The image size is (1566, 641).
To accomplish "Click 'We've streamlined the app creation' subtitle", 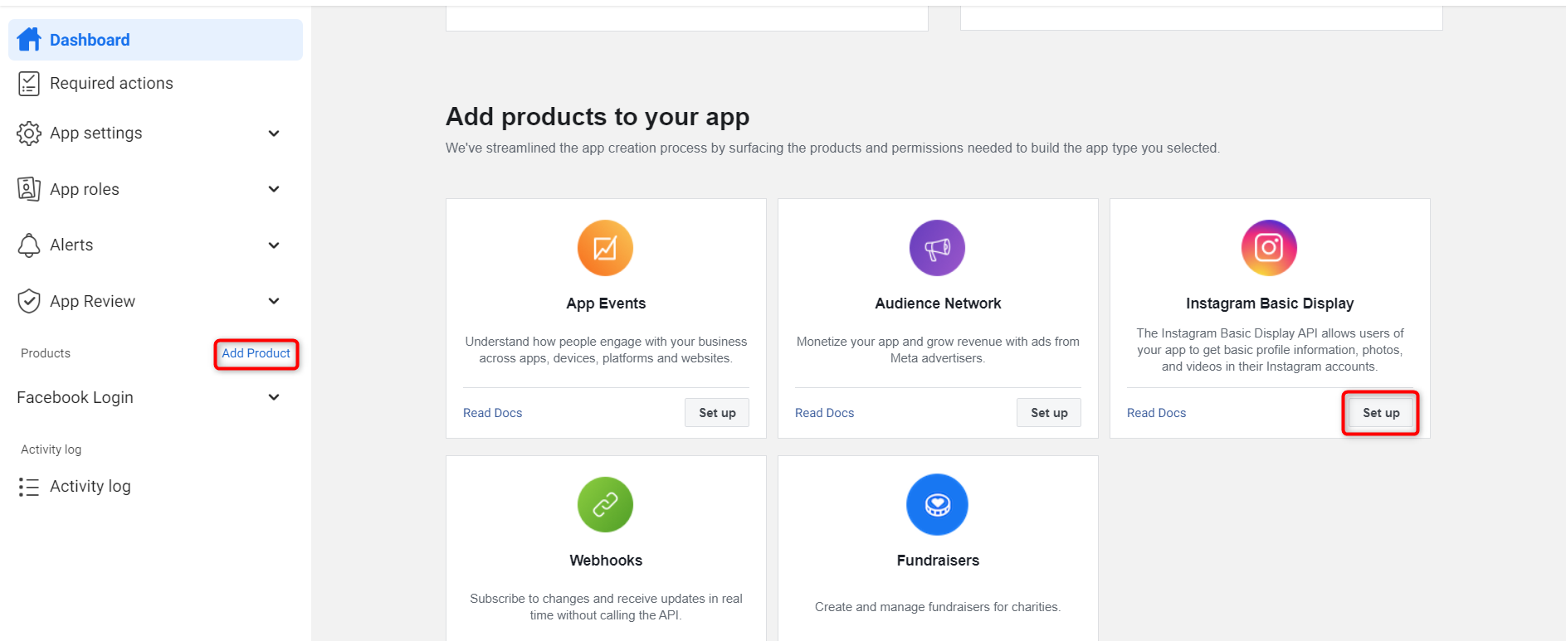I will pyautogui.click(x=832, y=148).
